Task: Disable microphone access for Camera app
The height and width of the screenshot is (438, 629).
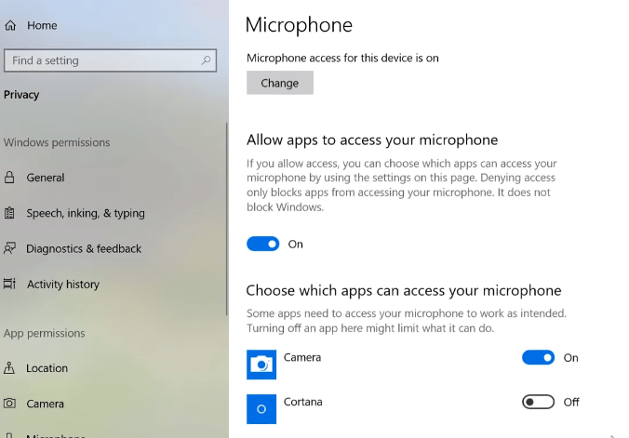Action: tap(538, 357)
